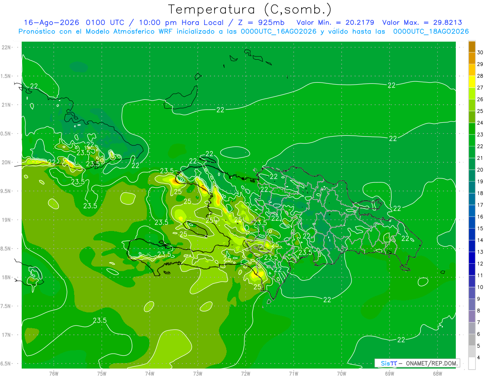
Task: Click the 71W longitude axis label
Action: (293, 373)
